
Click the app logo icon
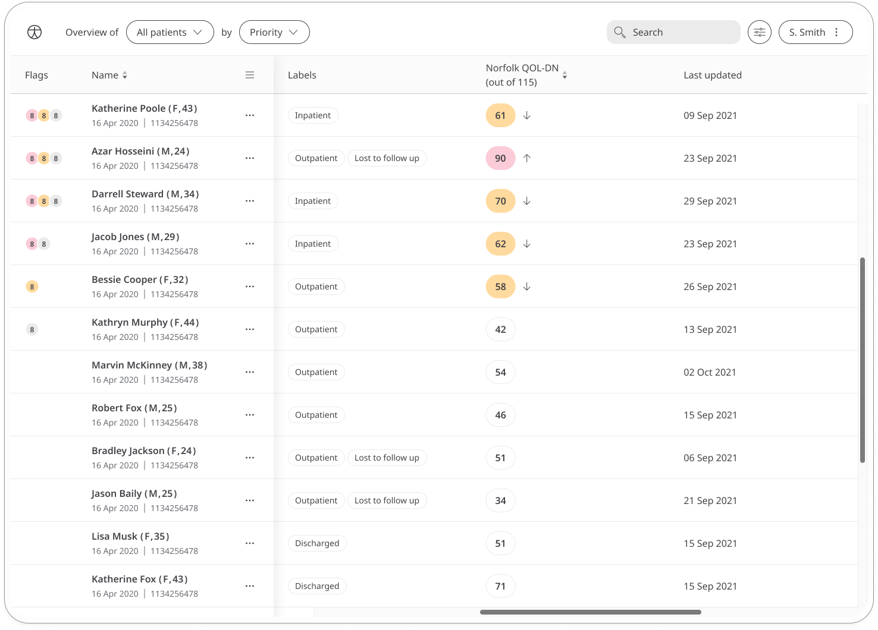(x=35, y=32)
